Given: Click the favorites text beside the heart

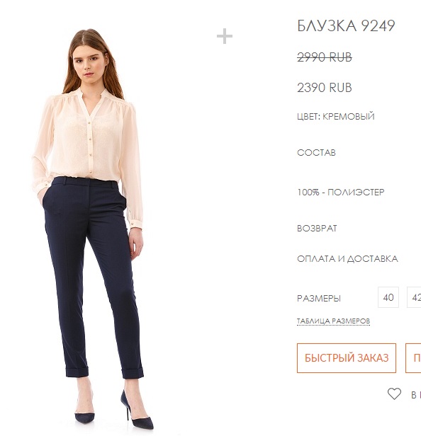Looking at the screenshot, I should (x=416, y=394).
